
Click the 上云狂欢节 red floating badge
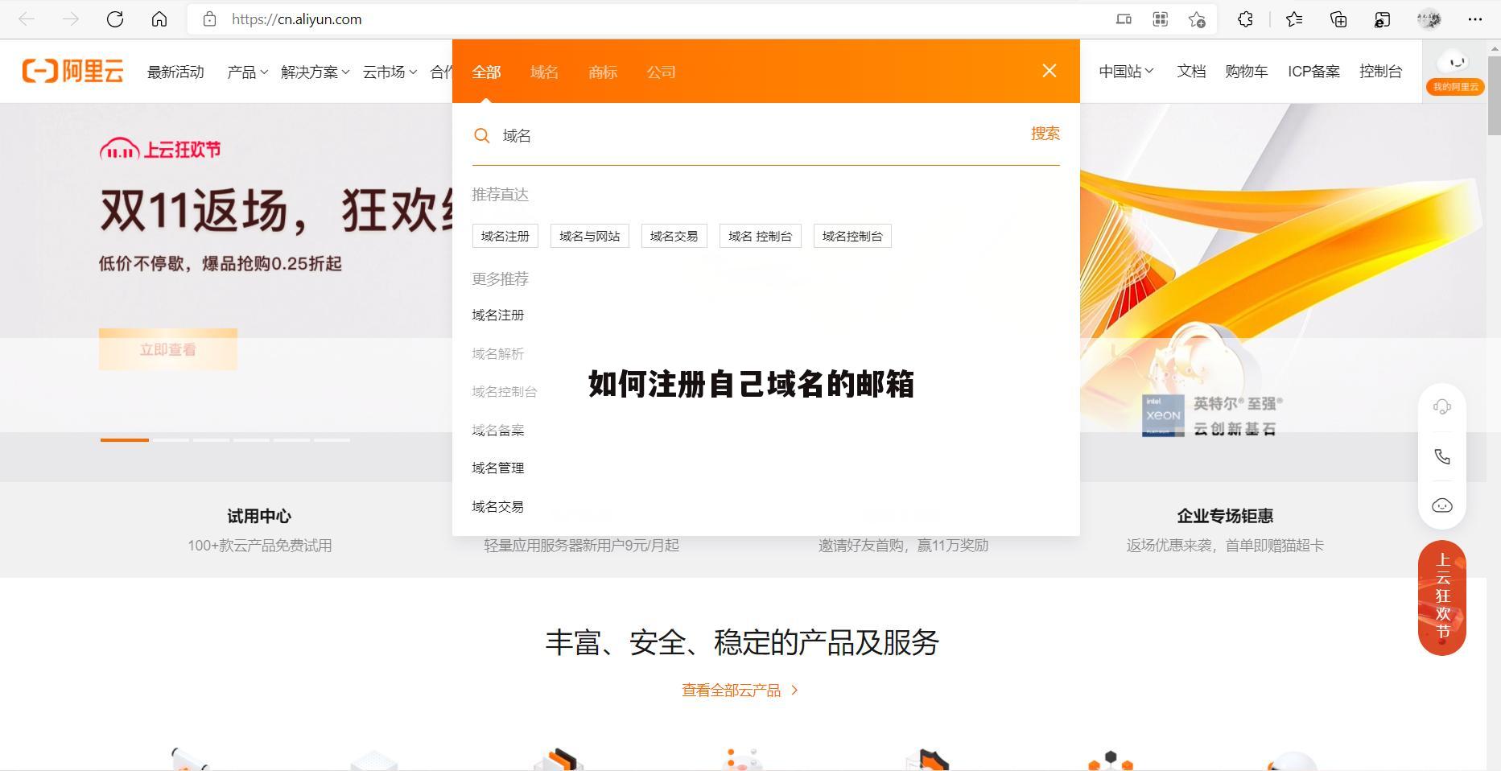(x=1441, y=598)
